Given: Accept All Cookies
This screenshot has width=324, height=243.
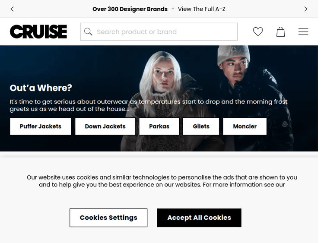Looking at the screenshot, I should (x=199, y=218).
